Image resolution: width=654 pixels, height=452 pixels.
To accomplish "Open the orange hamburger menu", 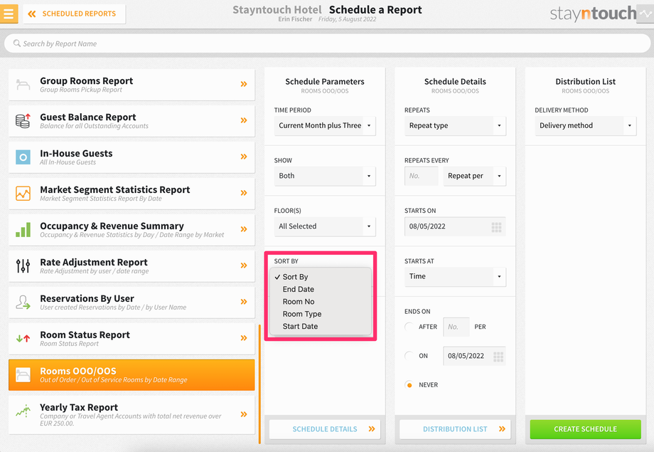I will coord(9,14).
